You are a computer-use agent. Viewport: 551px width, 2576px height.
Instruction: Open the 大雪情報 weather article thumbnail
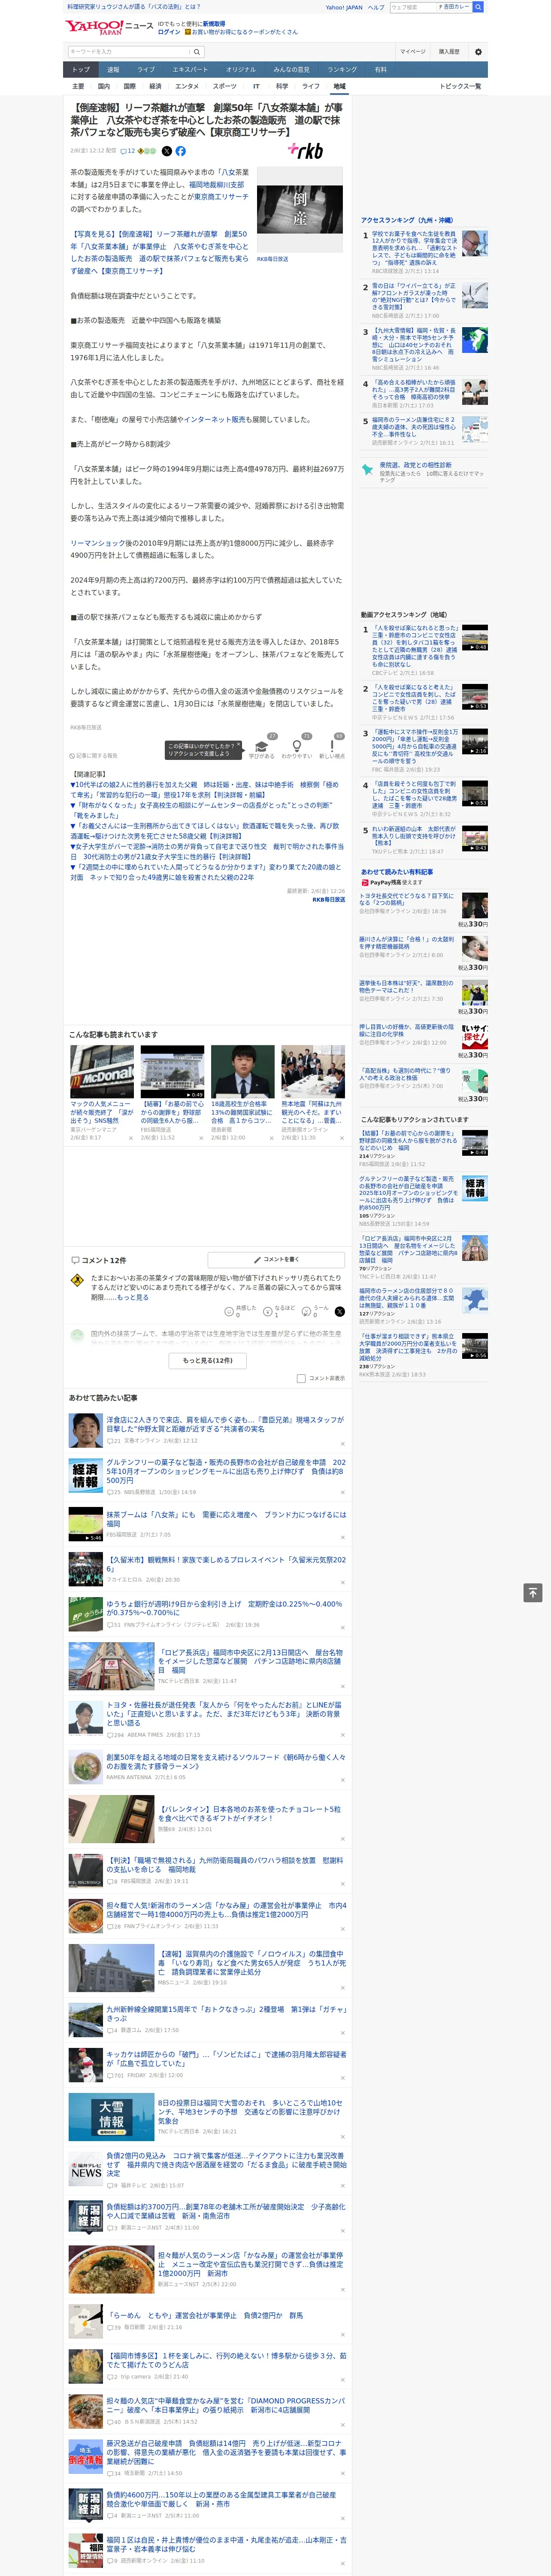111,2117
